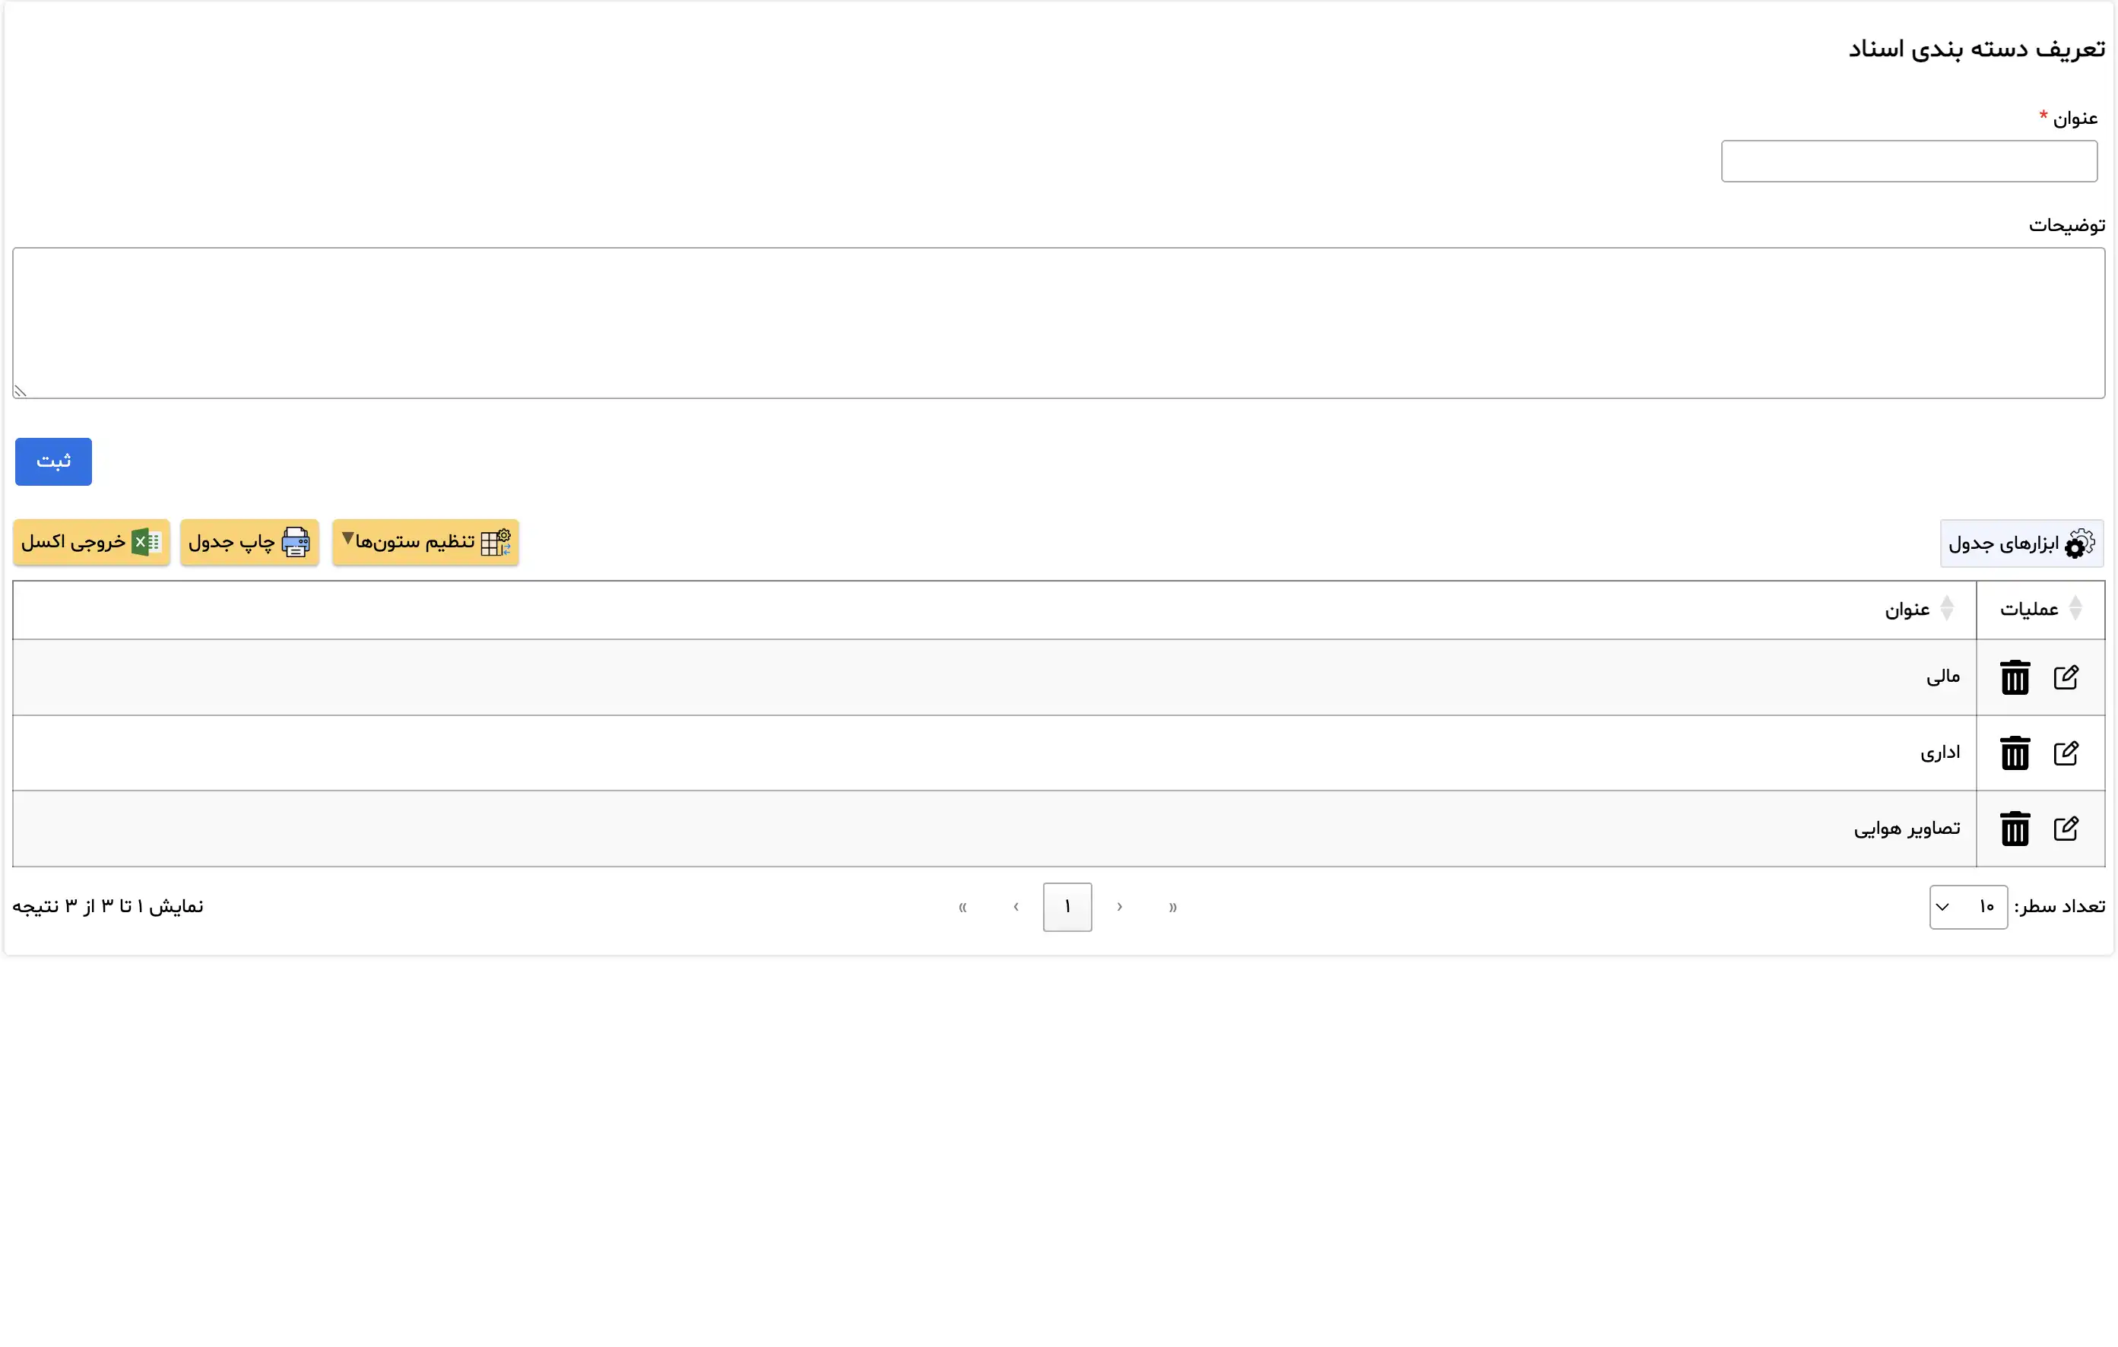Edit the اداری row with pencil icon

(2066, 753)
